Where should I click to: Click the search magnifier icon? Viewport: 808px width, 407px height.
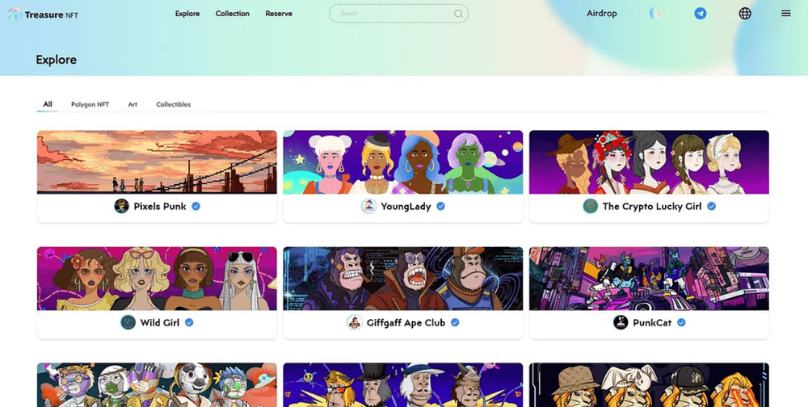point(458,14)
